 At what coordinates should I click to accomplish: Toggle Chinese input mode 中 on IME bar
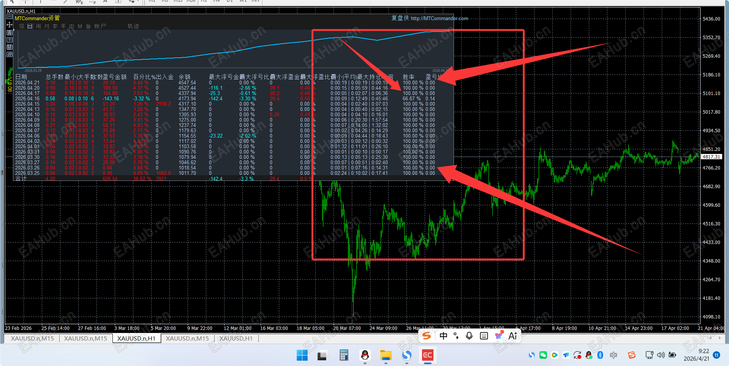tap(443, 336)
